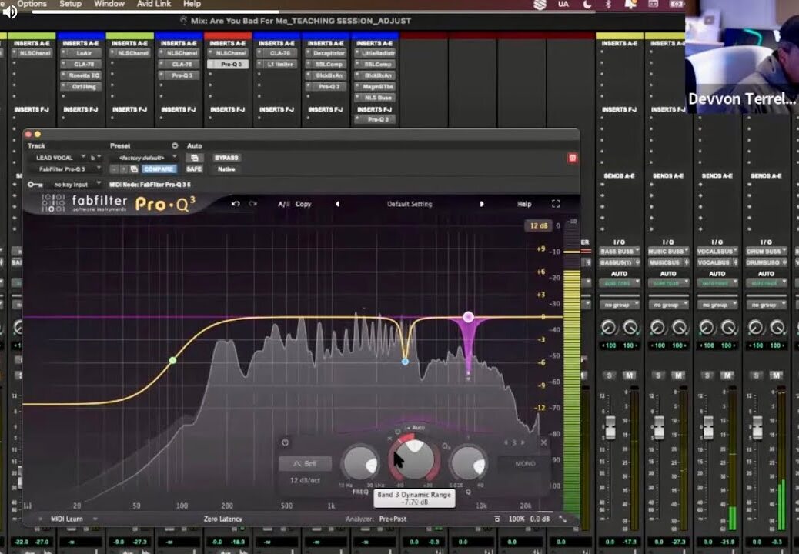Click the speaker volume icon
This screenshot has width=799, height=554.
pos(10,12)
